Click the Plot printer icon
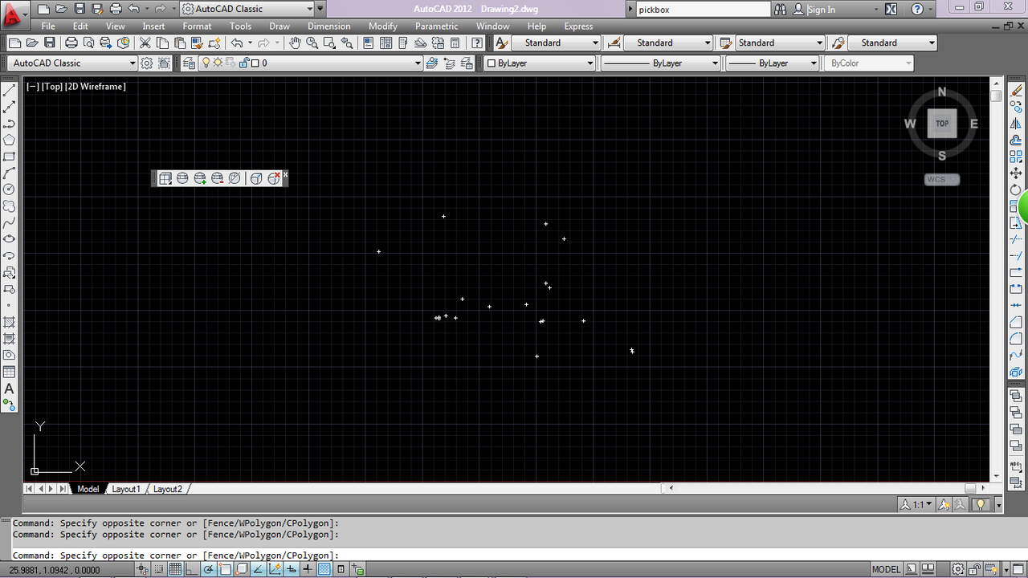The image size is (1028, 578). [x=71, y=43]
